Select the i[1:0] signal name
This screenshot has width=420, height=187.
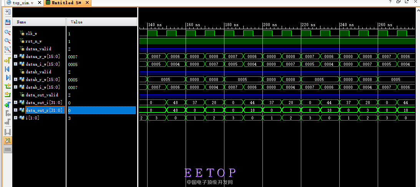(32, 118)
